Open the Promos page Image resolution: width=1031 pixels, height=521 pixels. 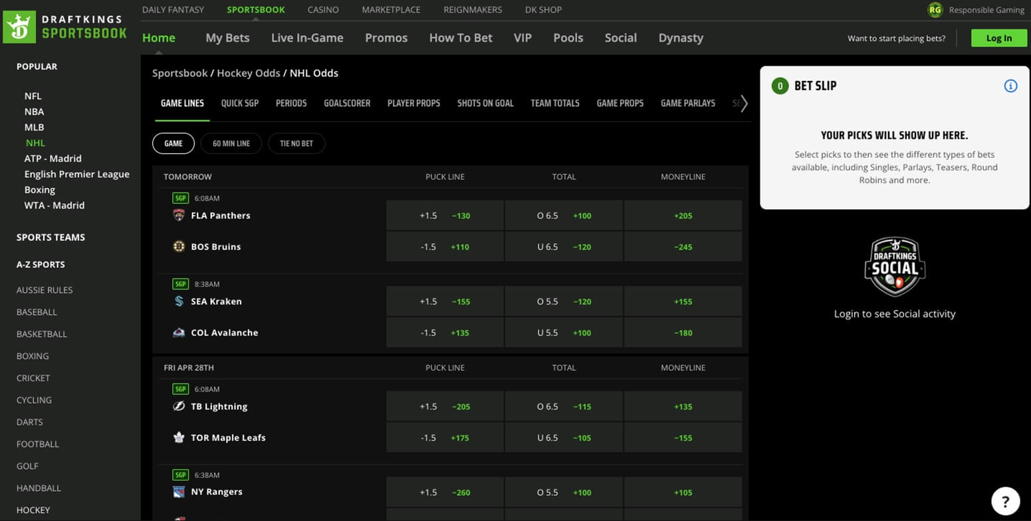click(x=386, y=38)
